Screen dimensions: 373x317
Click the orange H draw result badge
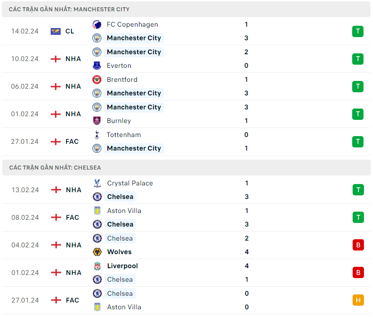(358, 300)
